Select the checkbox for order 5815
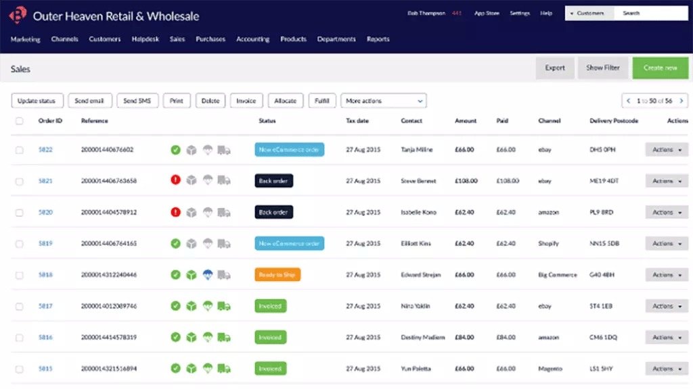The image size is (693, 389). click(x=20, y=369)
